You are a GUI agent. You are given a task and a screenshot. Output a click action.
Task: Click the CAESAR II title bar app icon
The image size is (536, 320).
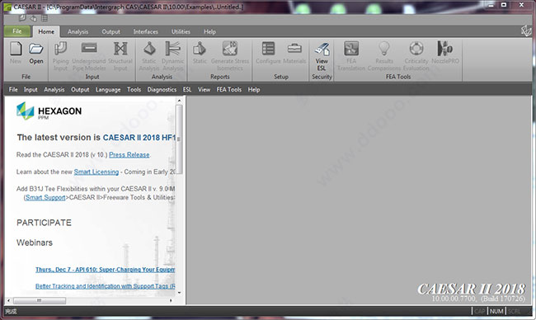click(7, 7)
